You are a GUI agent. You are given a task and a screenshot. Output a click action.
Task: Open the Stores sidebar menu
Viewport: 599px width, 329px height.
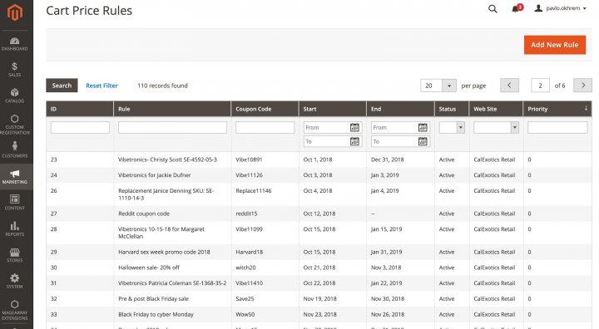click(14, 254)
